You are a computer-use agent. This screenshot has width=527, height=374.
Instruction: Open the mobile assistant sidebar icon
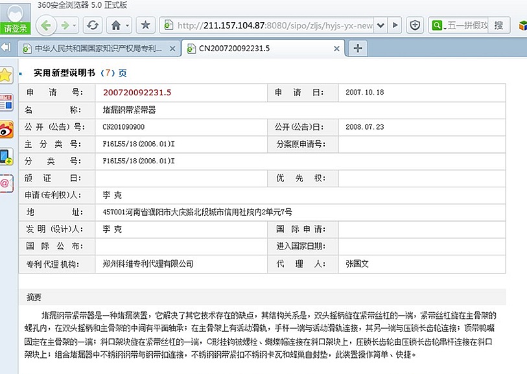point(6,156)
